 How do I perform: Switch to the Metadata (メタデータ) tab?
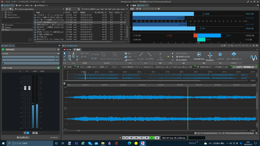pos(20,5)
